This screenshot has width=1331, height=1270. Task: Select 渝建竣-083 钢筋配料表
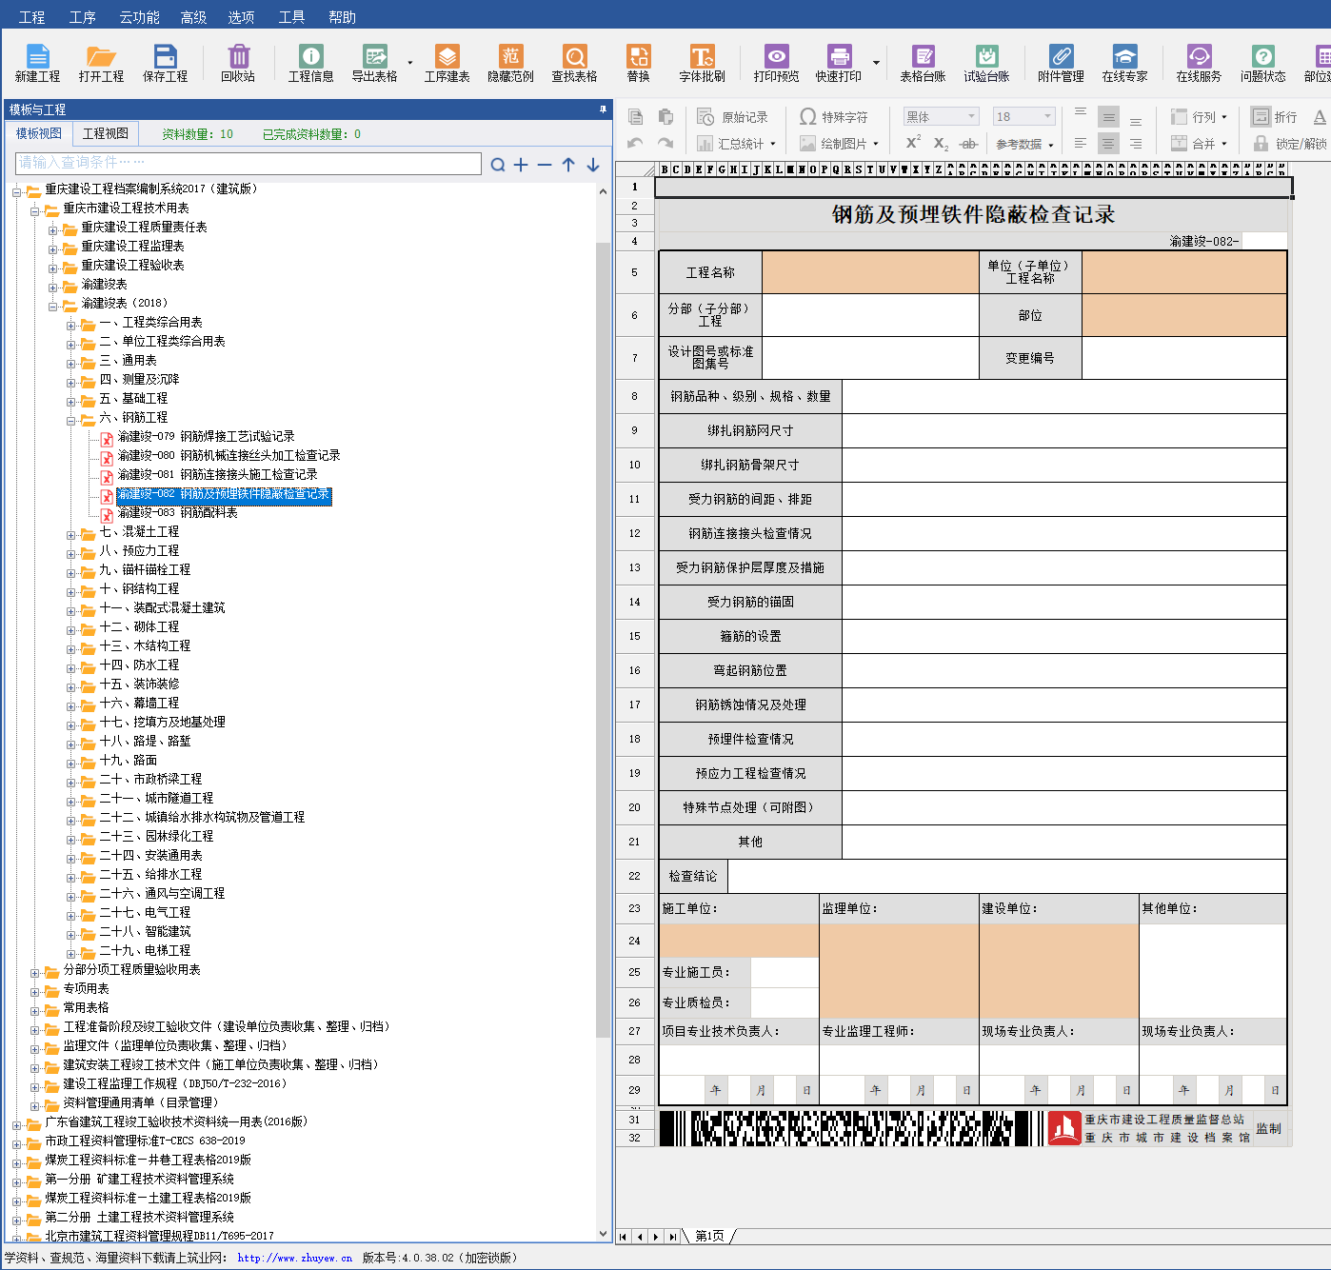177,512
